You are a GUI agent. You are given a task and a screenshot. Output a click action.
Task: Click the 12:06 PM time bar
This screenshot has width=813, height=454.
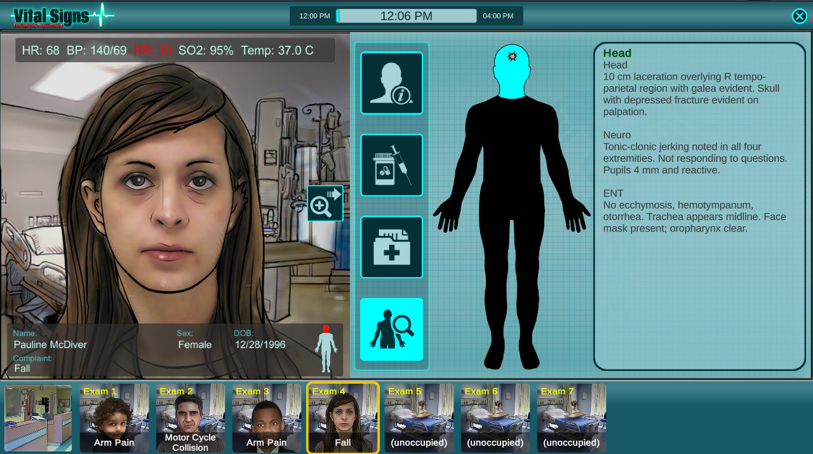point(406,15)
